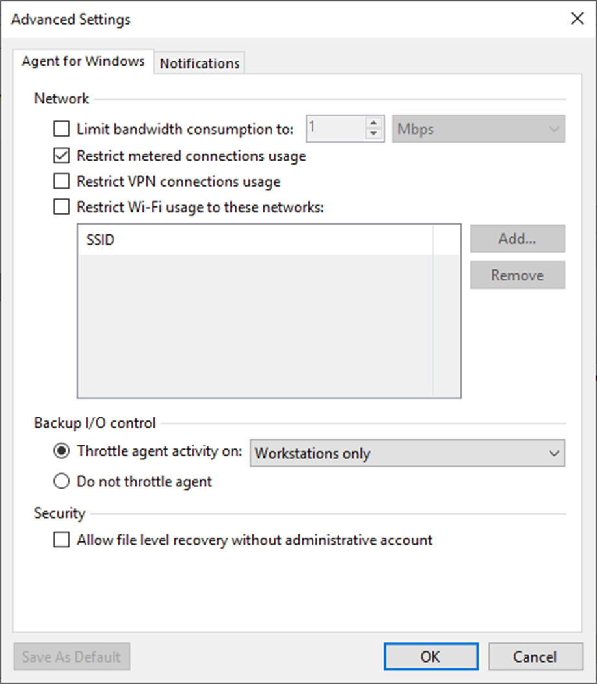Choose the Do not throttle agent option
This screenshot has height=684, width=597.
61,482
